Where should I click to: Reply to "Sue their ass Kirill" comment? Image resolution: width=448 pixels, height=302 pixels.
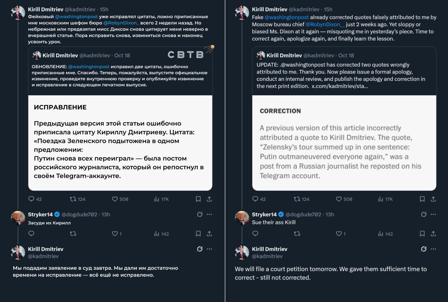click(x=255, y=234)
